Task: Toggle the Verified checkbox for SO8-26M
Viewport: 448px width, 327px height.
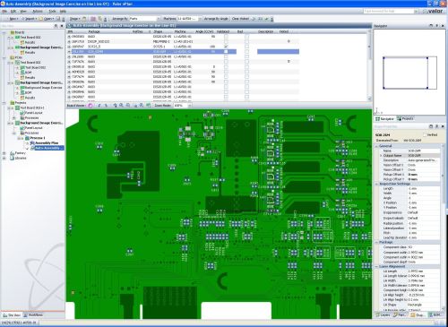Action: [425, 135]
